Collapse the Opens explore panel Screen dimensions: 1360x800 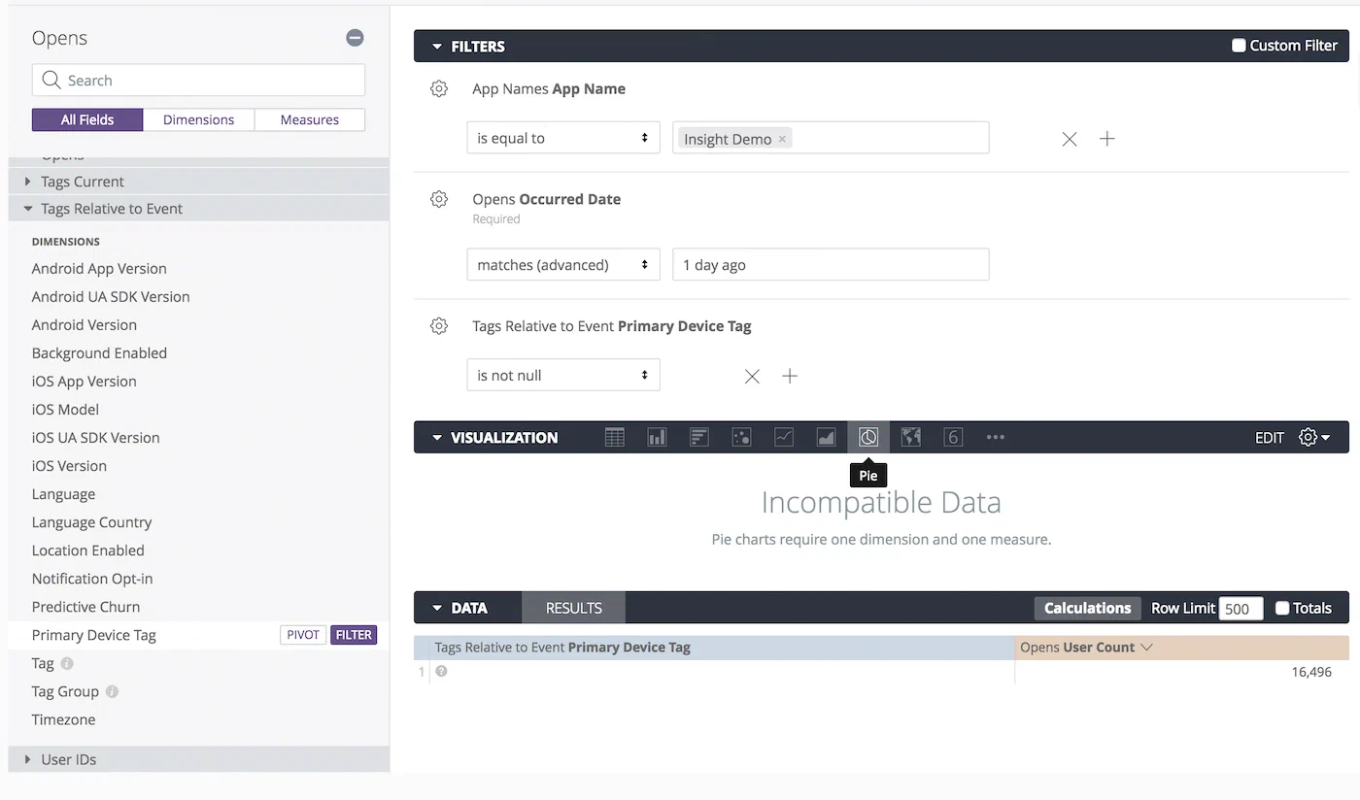[355, 38]
